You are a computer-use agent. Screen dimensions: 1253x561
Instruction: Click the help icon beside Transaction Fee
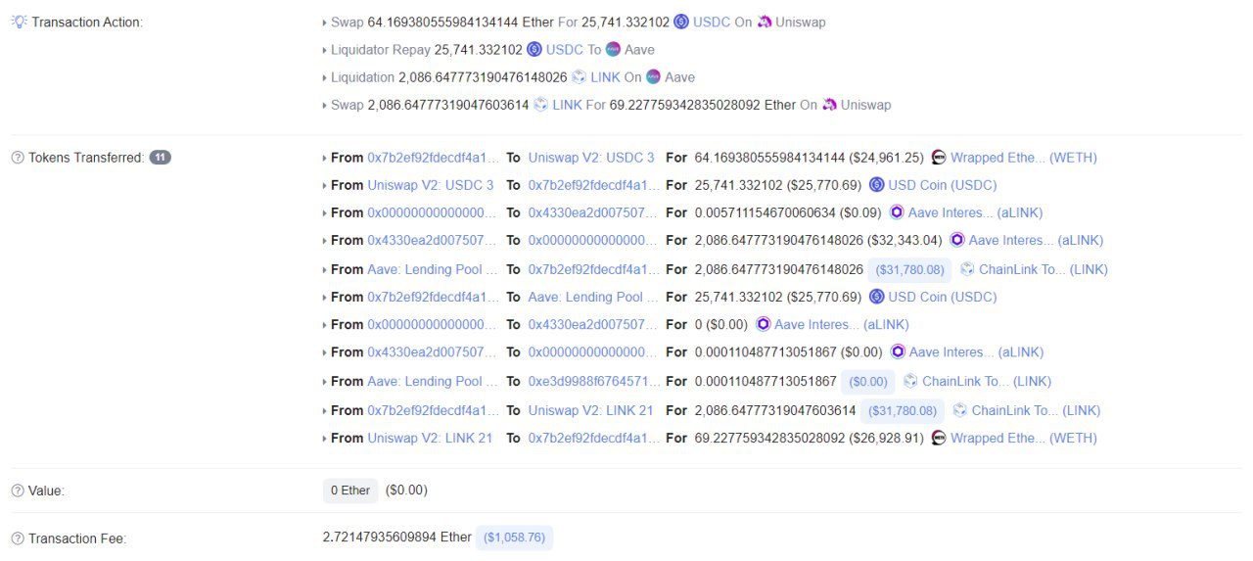18,538
